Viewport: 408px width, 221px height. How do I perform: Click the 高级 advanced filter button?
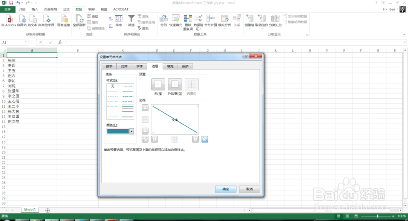tap(143, 29)
